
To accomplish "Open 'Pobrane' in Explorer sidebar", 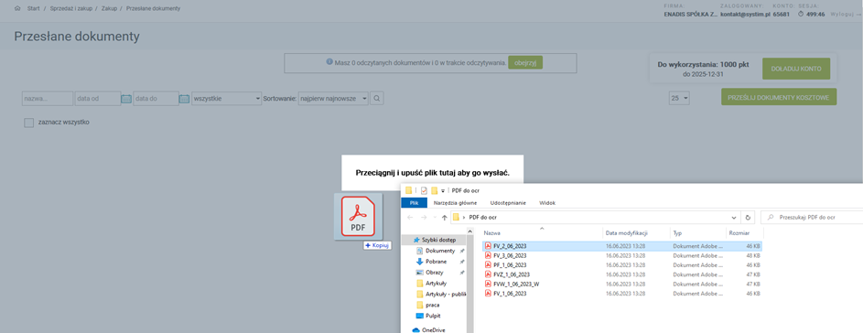I will (x=436, y=262).
